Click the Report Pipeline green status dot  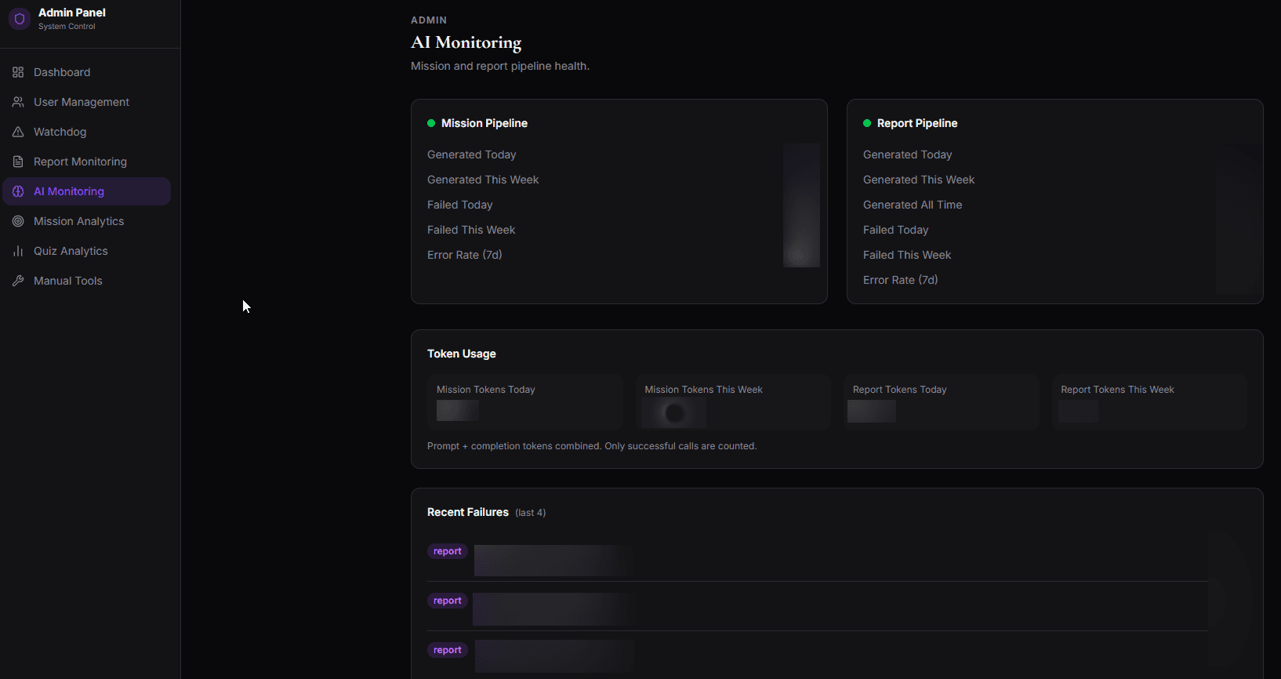867,123
